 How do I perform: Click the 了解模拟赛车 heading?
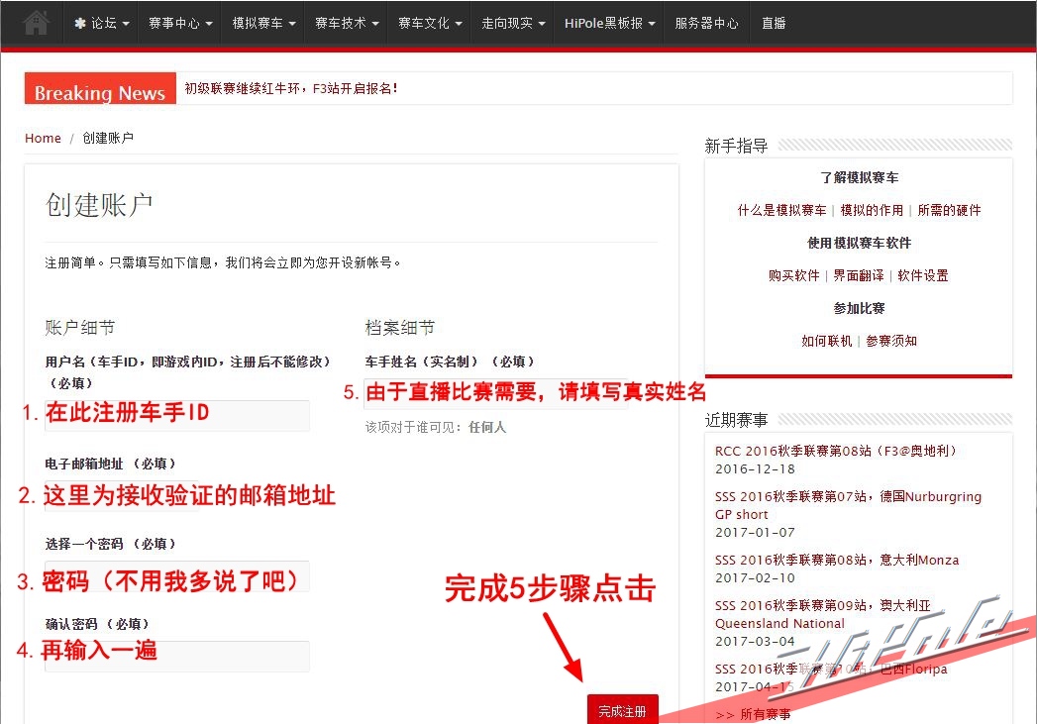click(859, 178)
